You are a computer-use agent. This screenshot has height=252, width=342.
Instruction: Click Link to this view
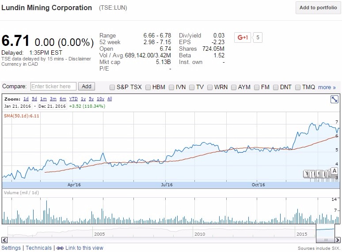point(84,248)
